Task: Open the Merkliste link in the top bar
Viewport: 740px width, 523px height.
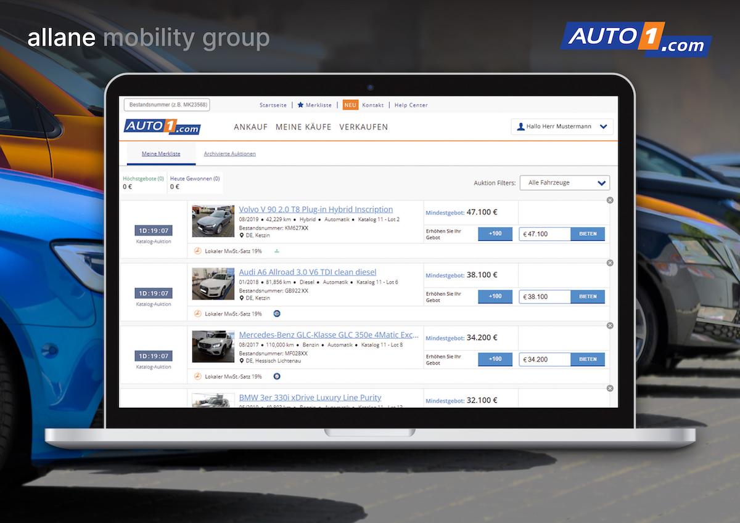Action: [319, 105]
